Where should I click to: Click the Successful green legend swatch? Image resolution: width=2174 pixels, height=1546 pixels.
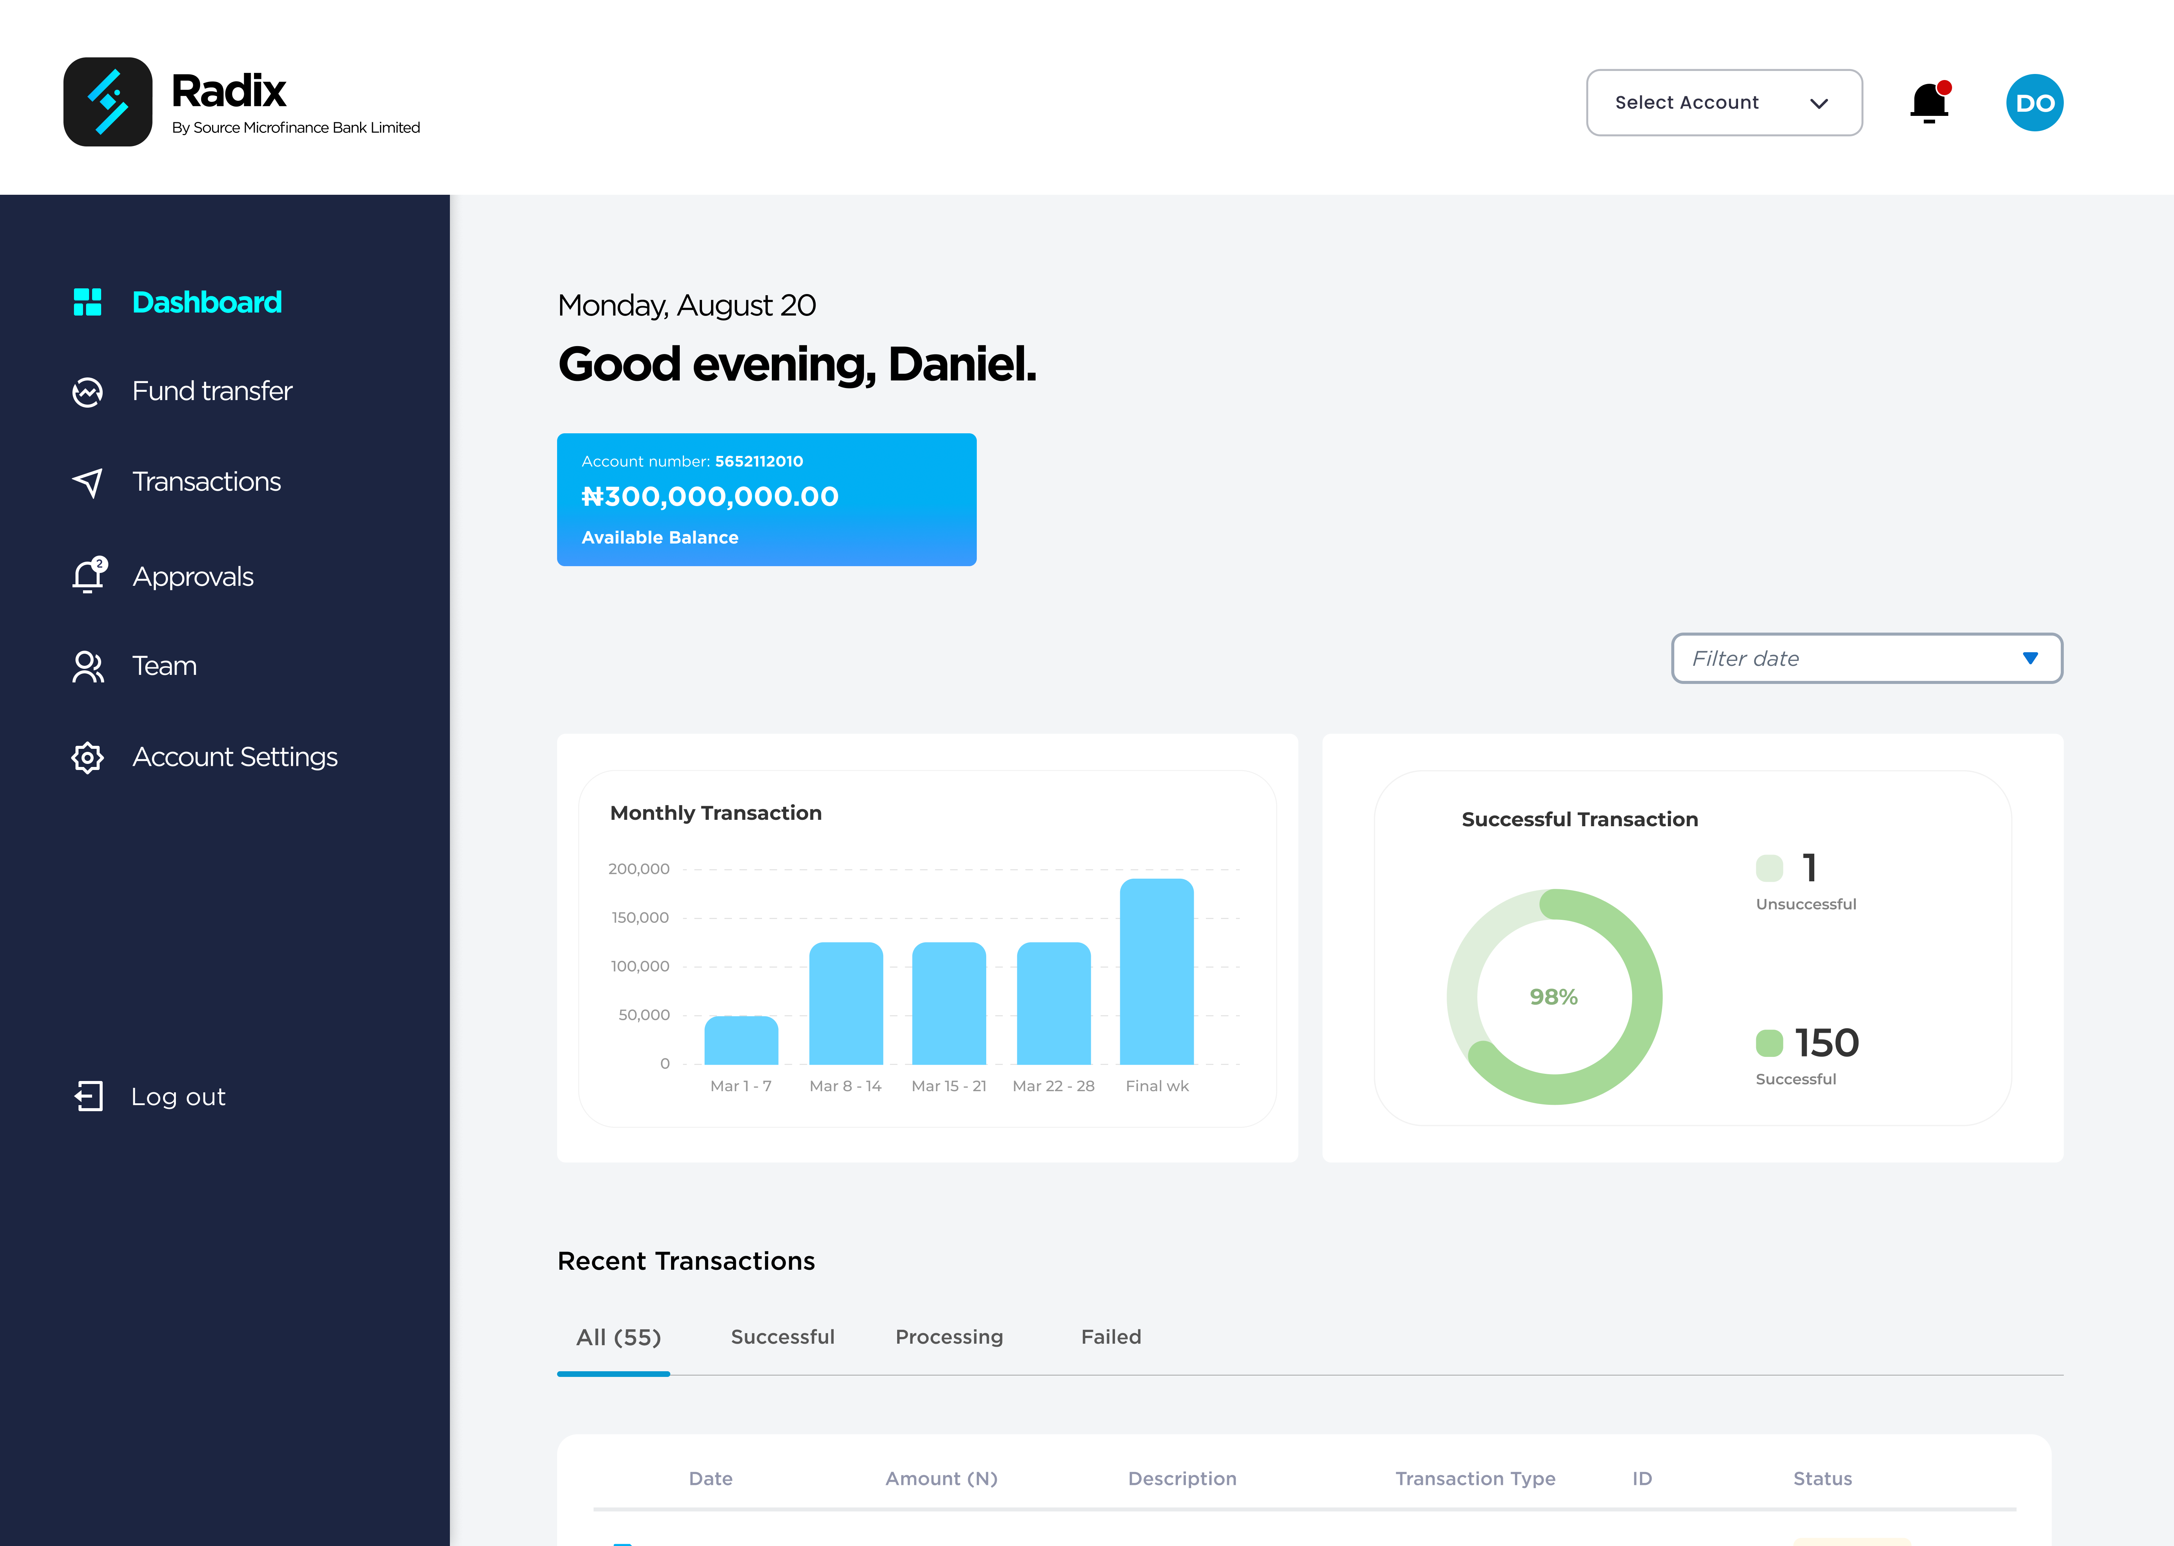tap(1769, 1043)
